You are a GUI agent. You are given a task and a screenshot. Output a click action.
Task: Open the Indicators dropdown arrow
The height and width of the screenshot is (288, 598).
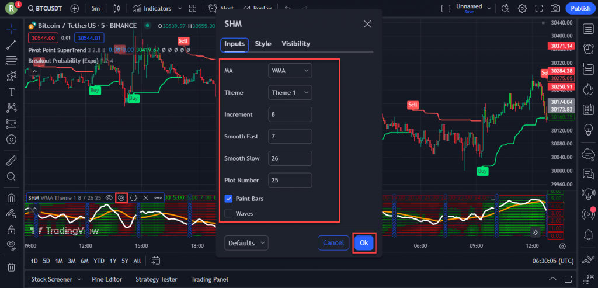pos(180,8)
